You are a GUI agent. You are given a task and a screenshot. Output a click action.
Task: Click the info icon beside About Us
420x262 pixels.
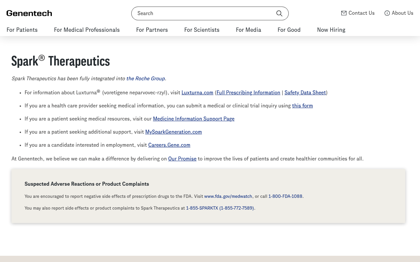tap(387, 13)
